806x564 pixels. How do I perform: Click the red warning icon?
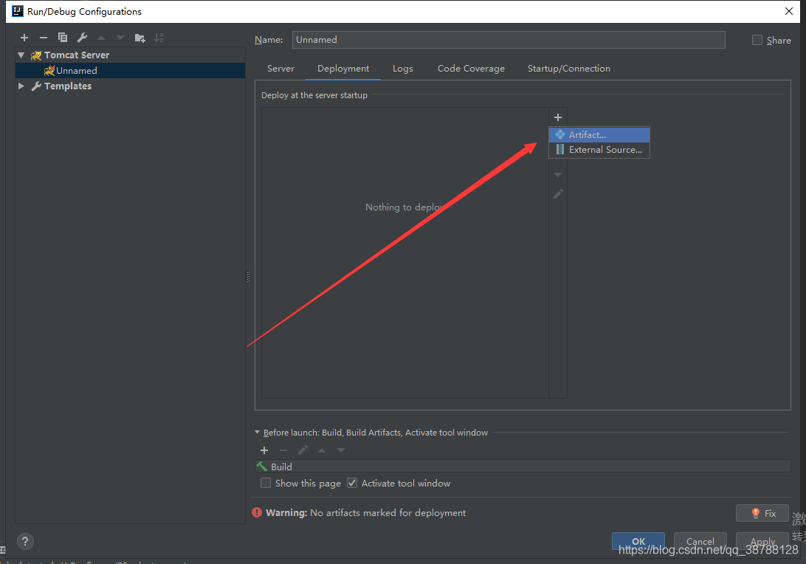pos(257,512)
